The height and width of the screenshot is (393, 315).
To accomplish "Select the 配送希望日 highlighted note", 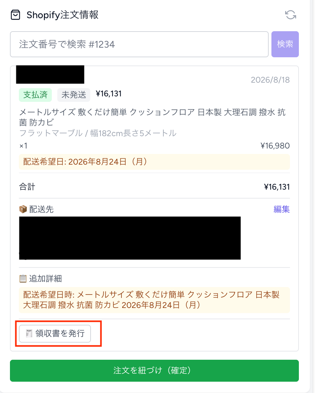I will tap(154, 162).
